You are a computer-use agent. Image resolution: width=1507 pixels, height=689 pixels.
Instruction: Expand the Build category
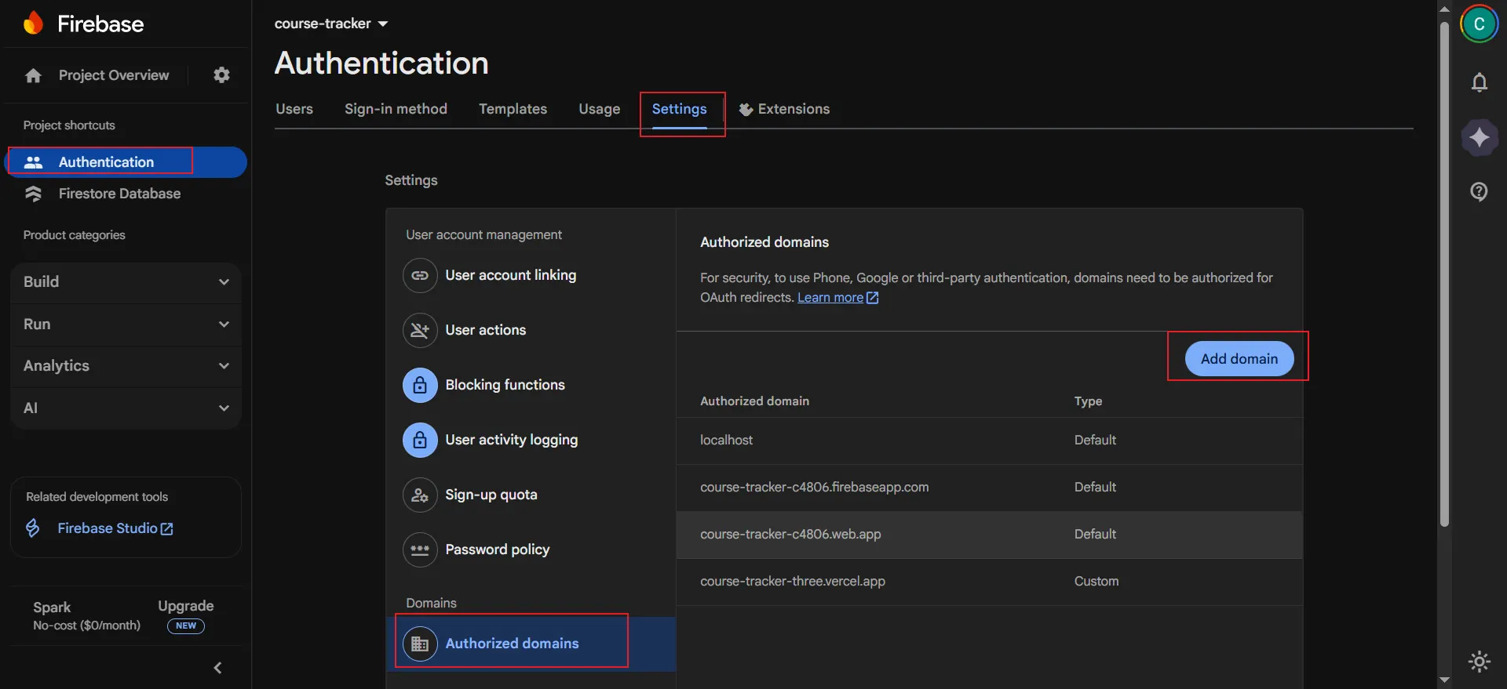click(x=126, y=282)
